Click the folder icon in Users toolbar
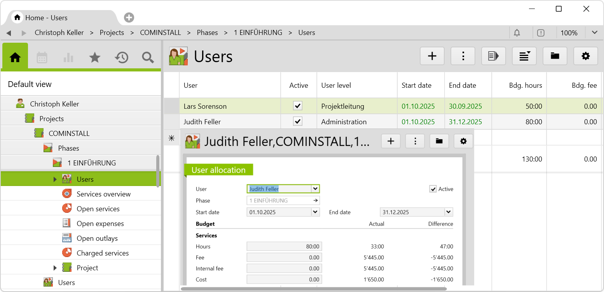The width and height of the screenshot is (604, 292). (555, 56)
